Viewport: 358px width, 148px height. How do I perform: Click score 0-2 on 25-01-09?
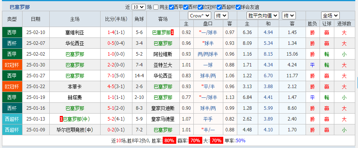click(x=111, y=130)
